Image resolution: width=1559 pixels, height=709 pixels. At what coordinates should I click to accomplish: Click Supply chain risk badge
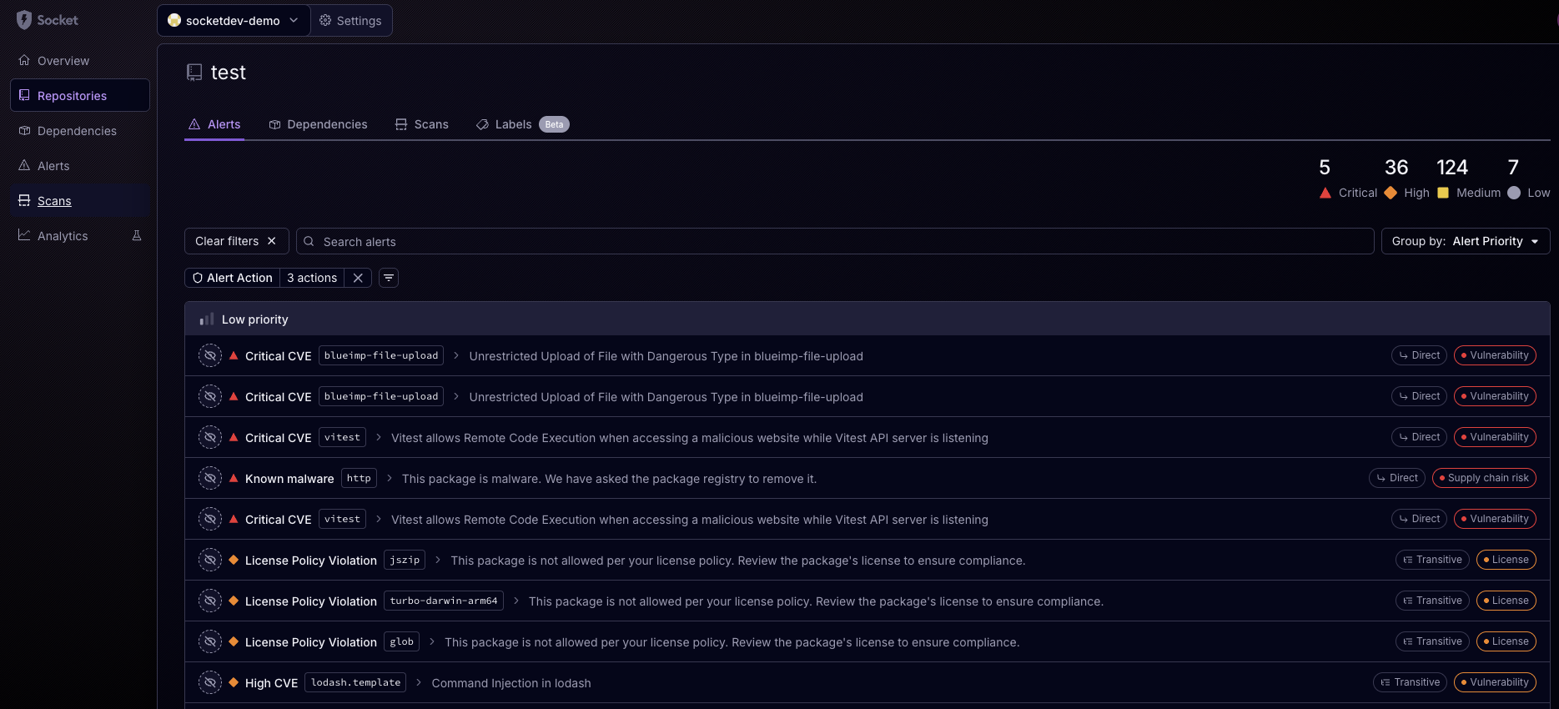click(x=1484, y=478)
